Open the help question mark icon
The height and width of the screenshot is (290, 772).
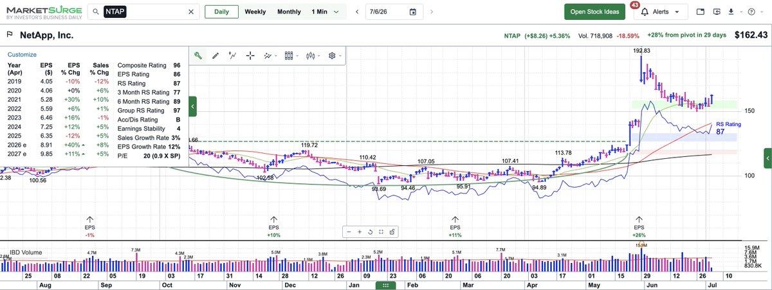752,12
